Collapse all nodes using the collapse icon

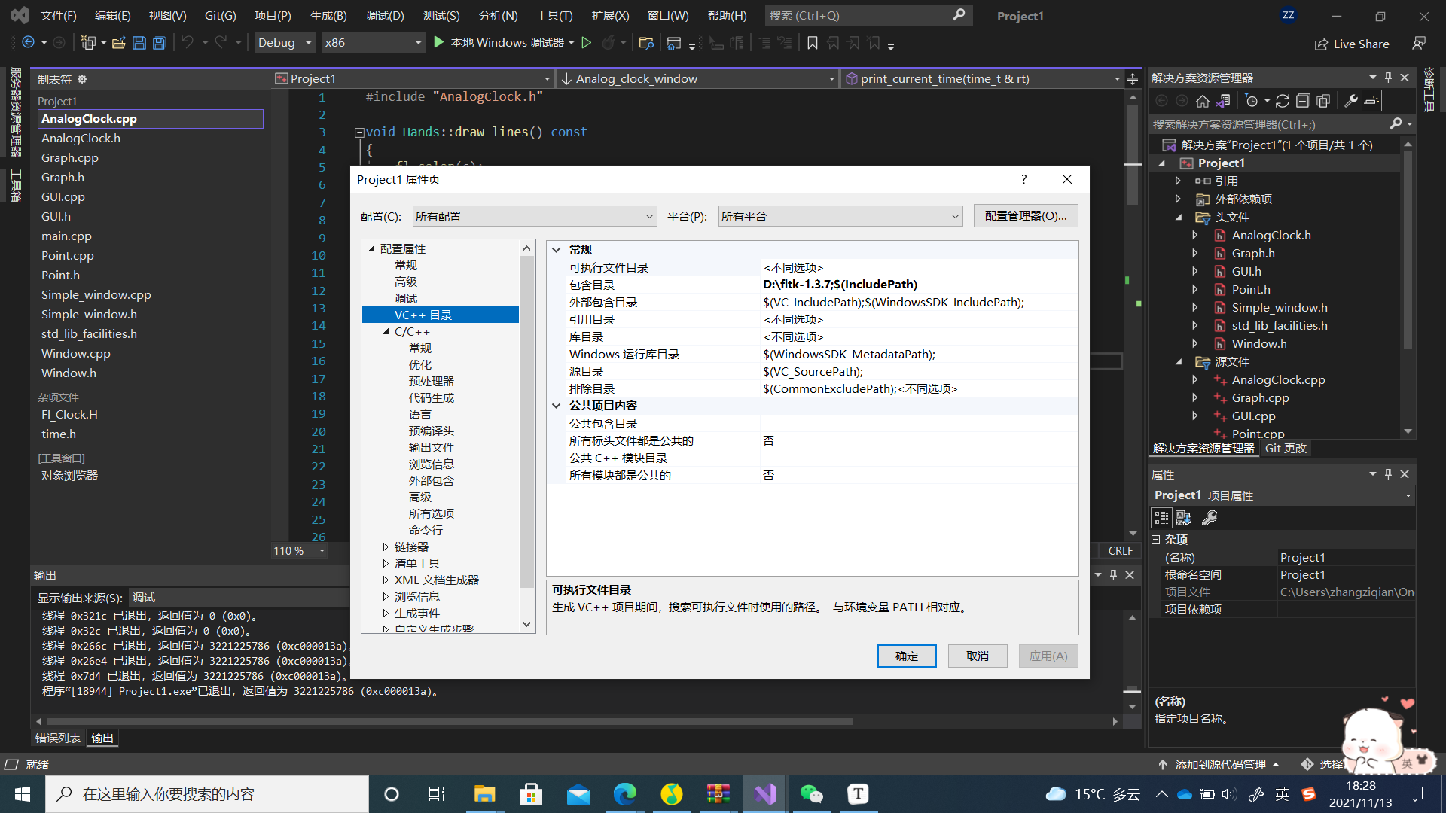[x=1303, y=100]
